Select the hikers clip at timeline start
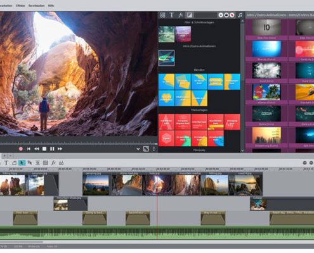The height and width of the screenshot is (253, 314). click(13, 184)
